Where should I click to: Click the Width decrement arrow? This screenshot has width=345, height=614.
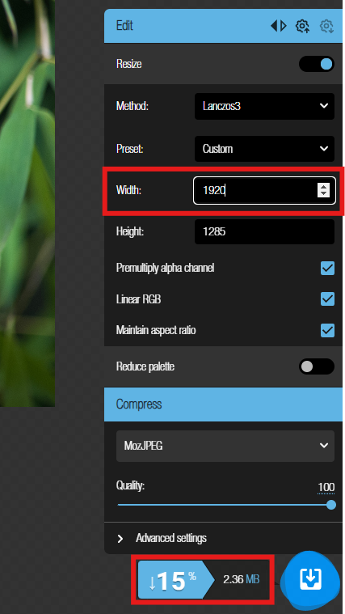click(323, 194)
